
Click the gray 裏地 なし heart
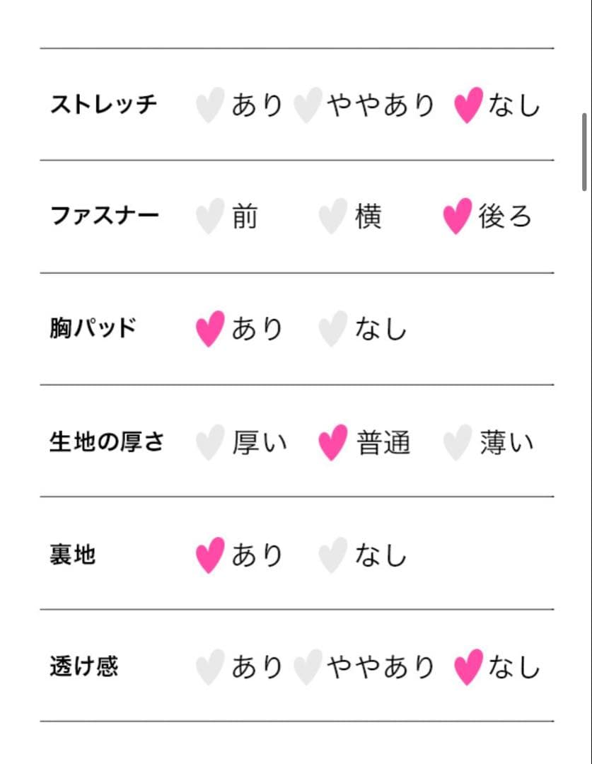point(332,555)
